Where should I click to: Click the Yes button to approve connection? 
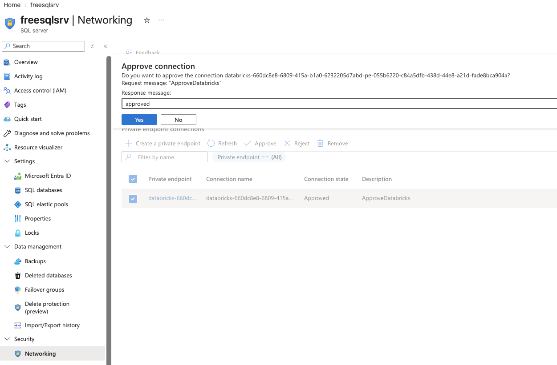(139, 120)
